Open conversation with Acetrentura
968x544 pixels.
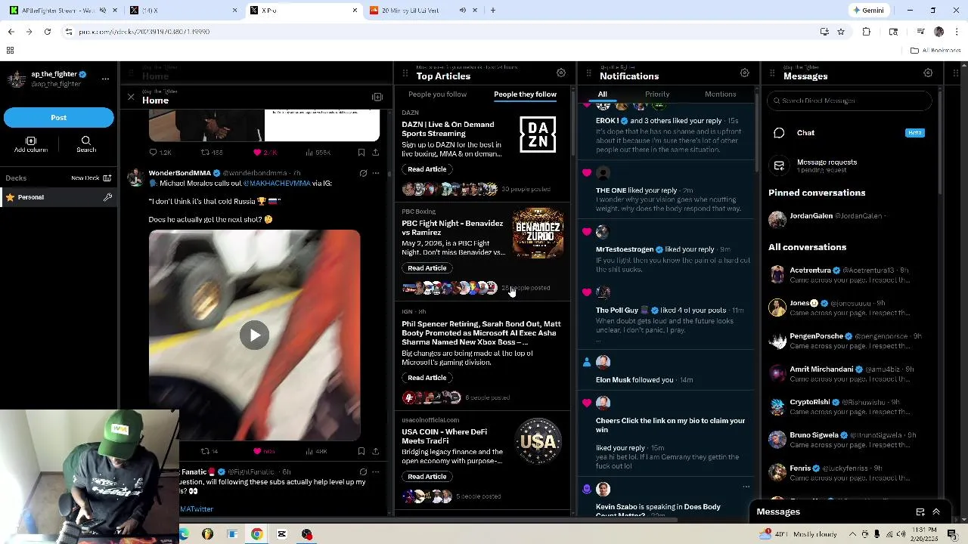850,274
